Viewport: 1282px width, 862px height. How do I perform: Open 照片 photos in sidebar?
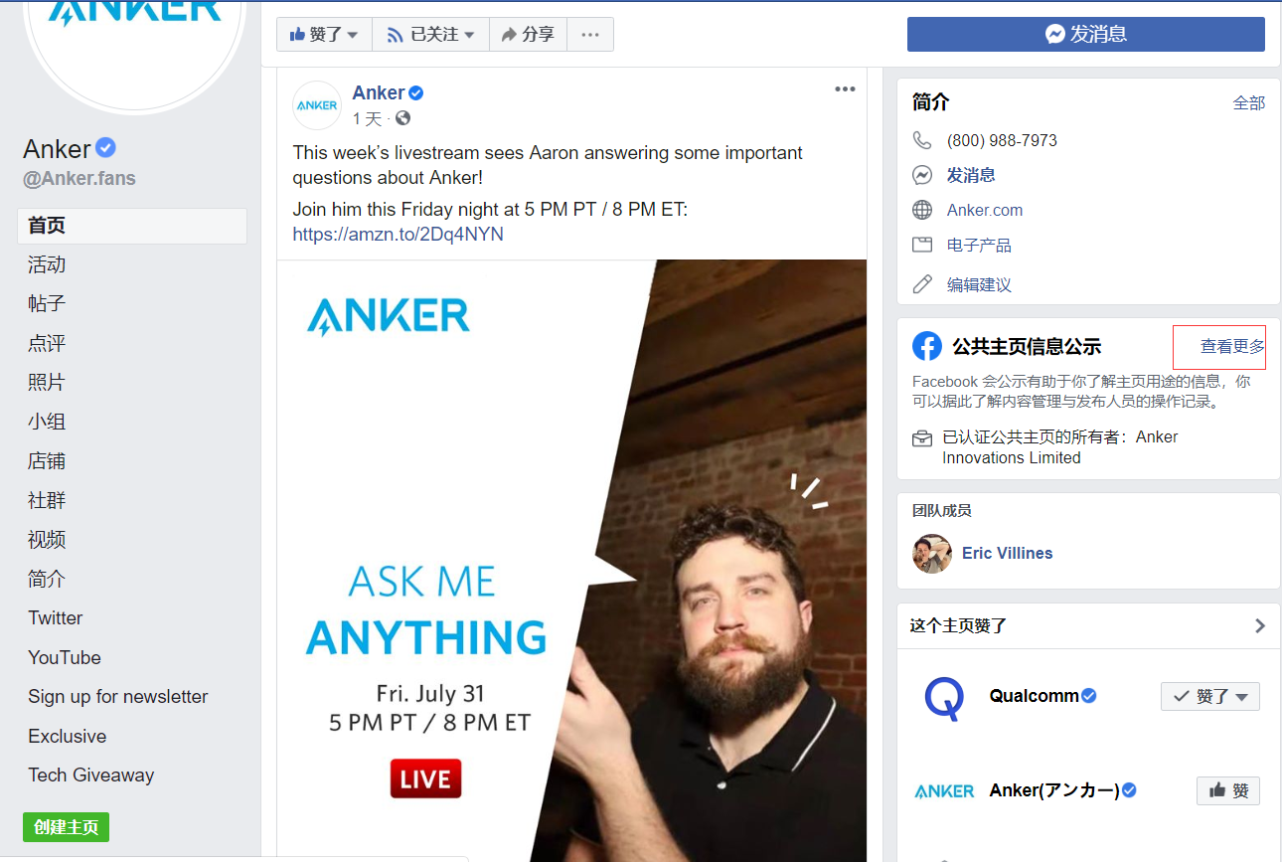tap(47, 382)
